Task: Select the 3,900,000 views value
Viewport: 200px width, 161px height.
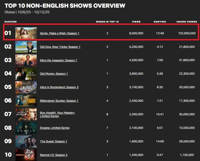Action: 136,74
